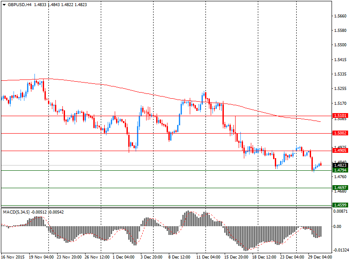
Task: Click the 18 Dec 12:00 time label
Action: [264, 257]
